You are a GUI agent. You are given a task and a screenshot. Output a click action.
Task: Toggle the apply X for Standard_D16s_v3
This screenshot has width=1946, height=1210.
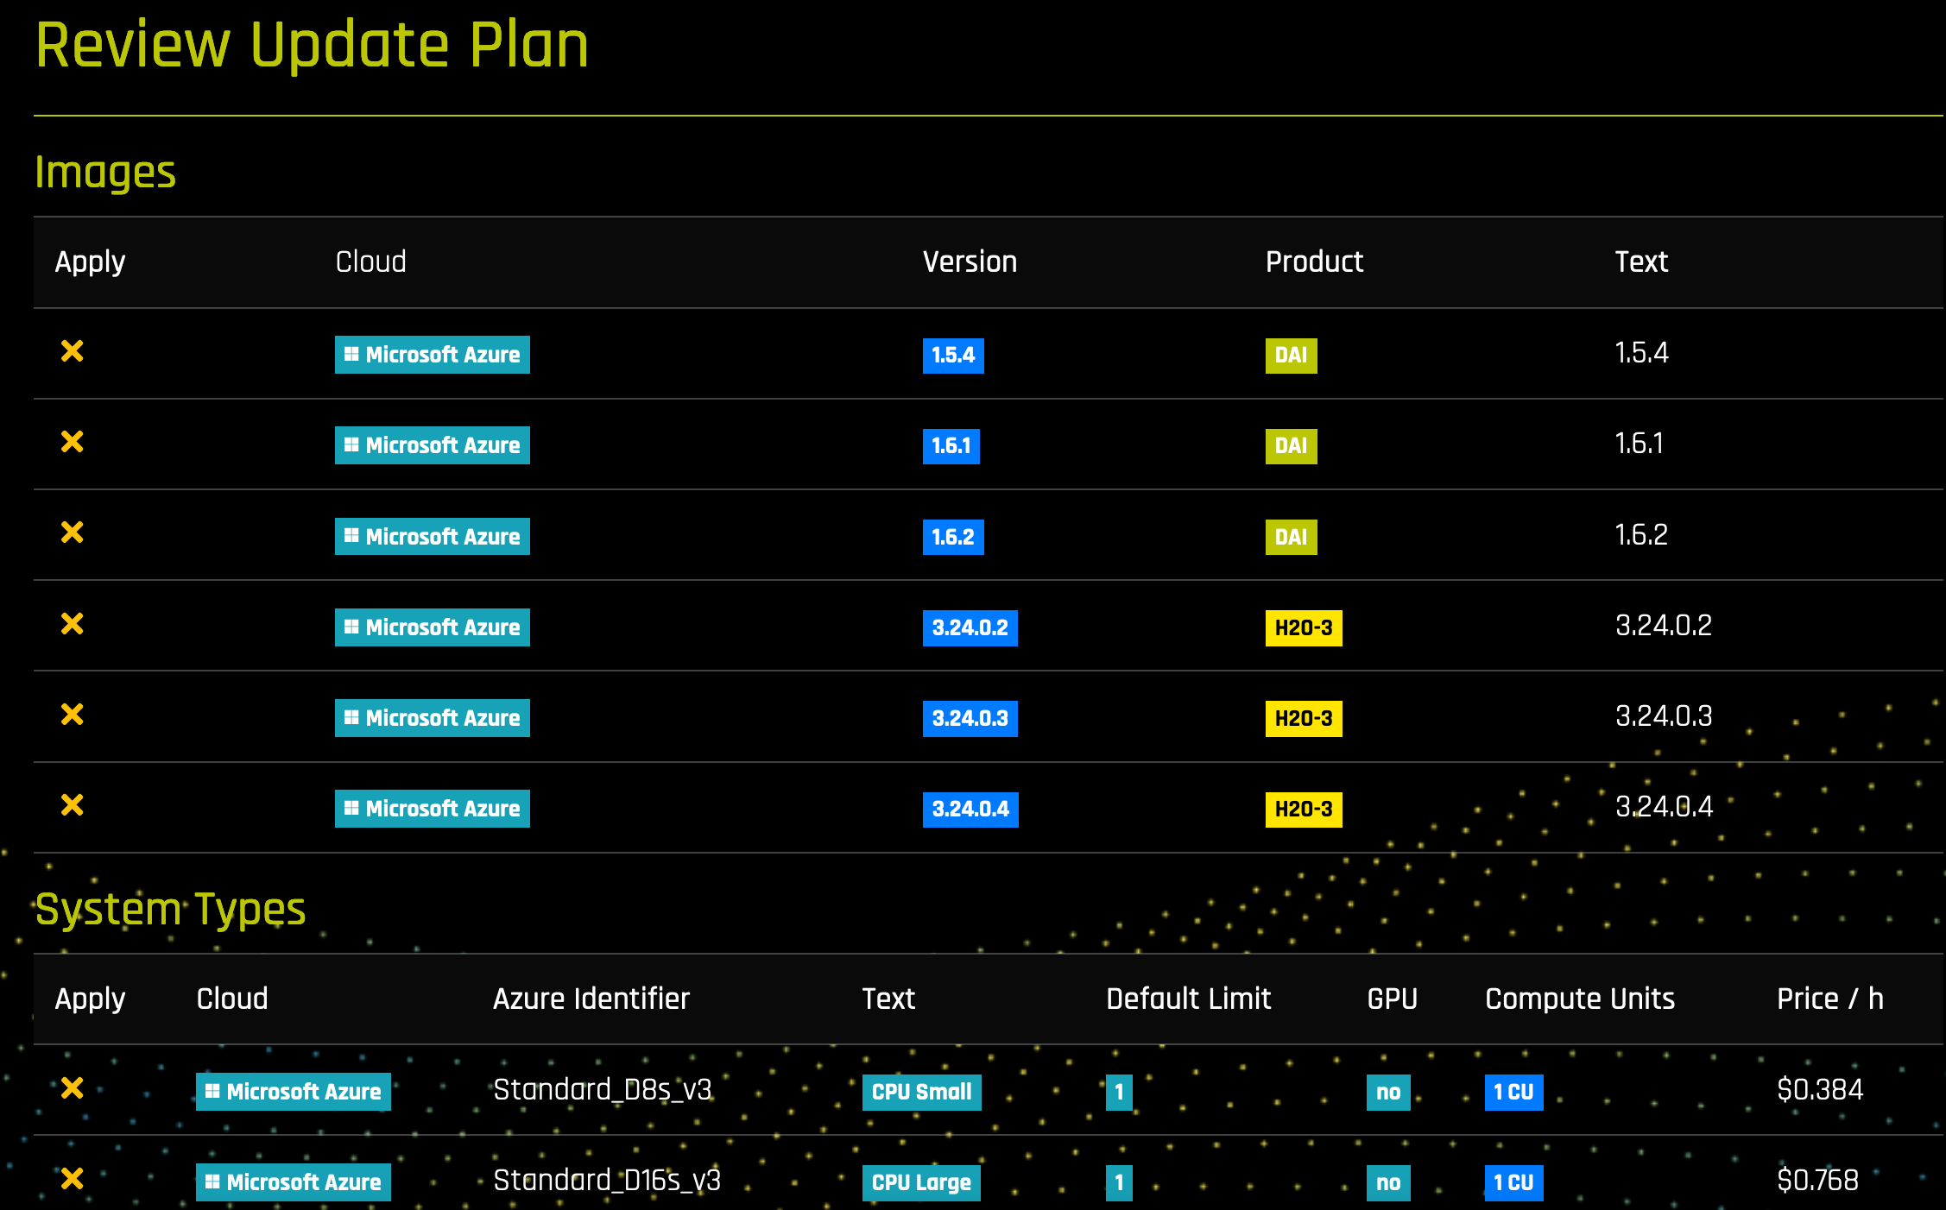point(73,1179)
